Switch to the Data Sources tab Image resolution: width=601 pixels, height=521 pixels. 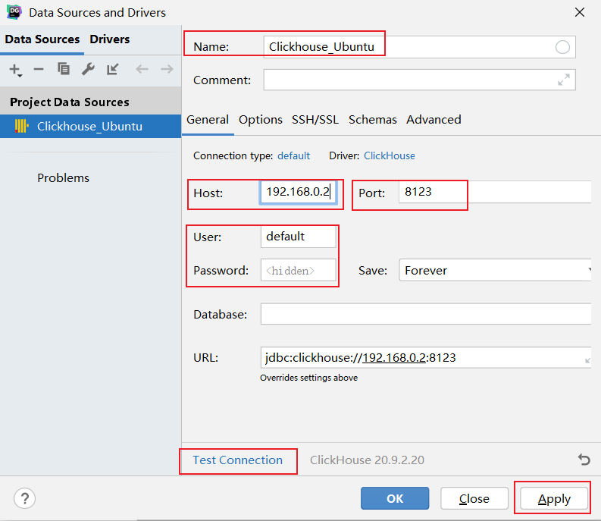[x=42, y=39]
